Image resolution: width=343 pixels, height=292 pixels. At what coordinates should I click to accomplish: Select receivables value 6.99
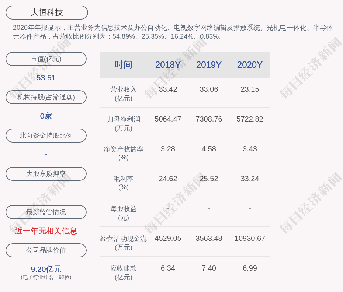point(250,268)
